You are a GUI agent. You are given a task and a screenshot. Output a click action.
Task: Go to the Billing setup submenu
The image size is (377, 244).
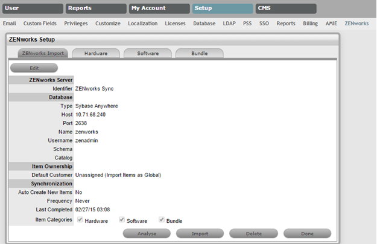click(x=310, y=23)
